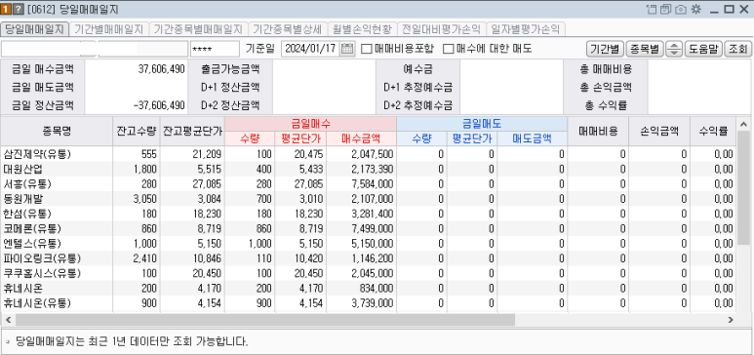Screen dimensions: 754x355
Task: Click the account number input field
Action: [x=49, y=49]
